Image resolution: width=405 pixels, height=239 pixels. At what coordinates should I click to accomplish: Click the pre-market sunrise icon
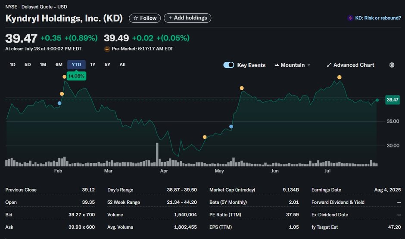pos(107,49)
